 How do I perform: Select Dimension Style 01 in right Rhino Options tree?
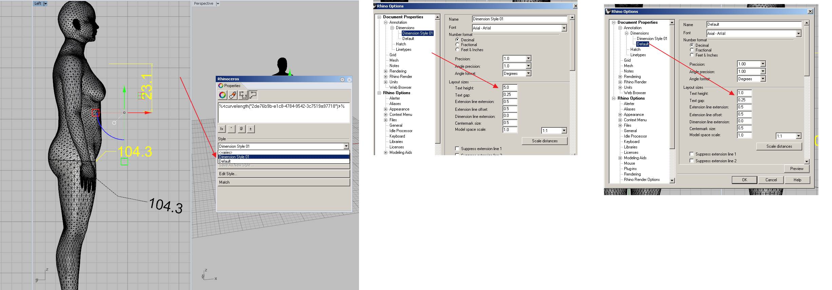(652, 39)
